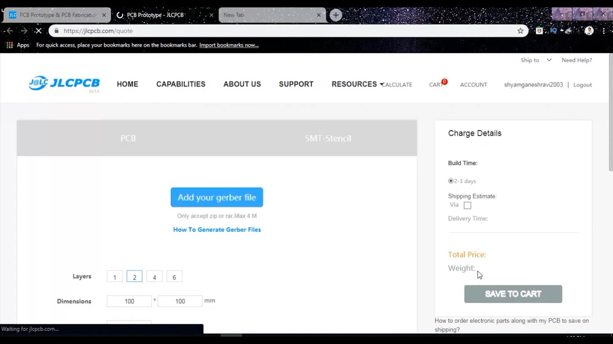The height and width of the screenshot is (344, 613).
Task: Open the CART with badge
Action: (436, 85)
